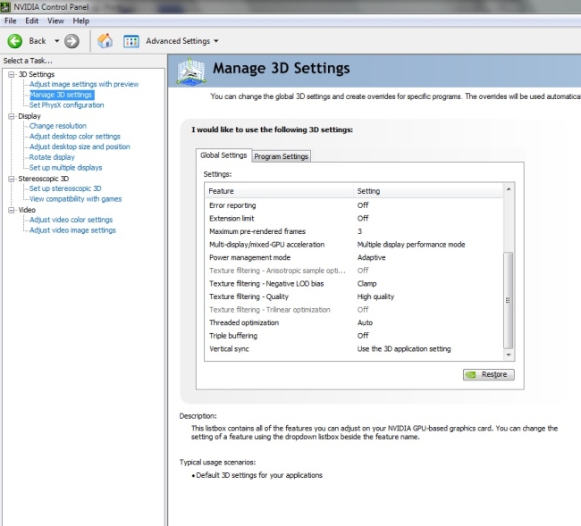The image size is (581, 526).
Task: Click the green Back arrow icon
Action: click(x=15, y=41)
